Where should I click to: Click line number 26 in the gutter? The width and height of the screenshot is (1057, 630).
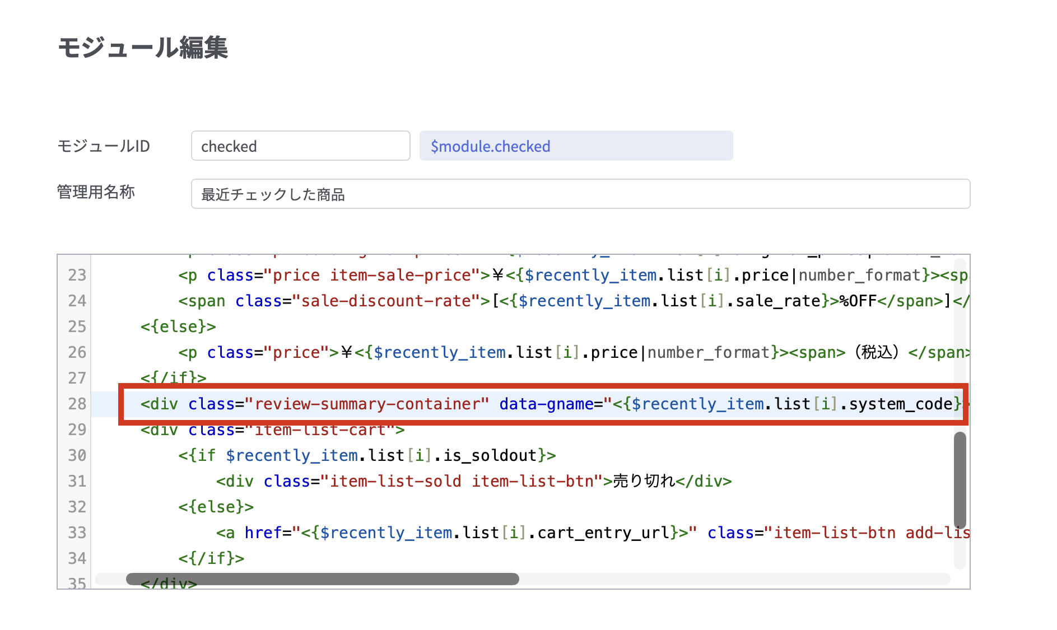[77, 352]
